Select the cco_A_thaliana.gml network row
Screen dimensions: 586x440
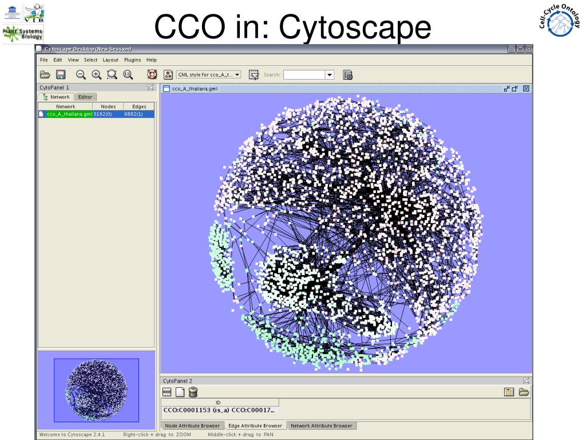pos(96,114)
